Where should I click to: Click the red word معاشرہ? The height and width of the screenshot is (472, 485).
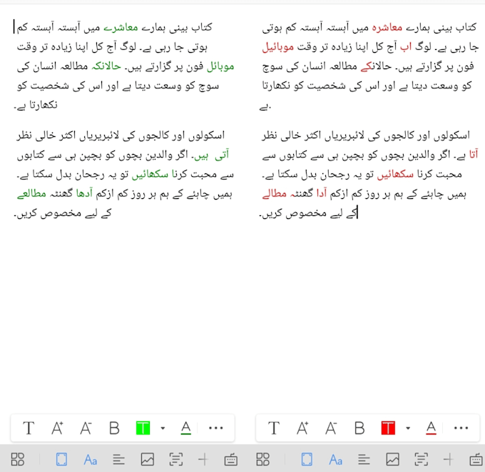(x=387, y=28)
